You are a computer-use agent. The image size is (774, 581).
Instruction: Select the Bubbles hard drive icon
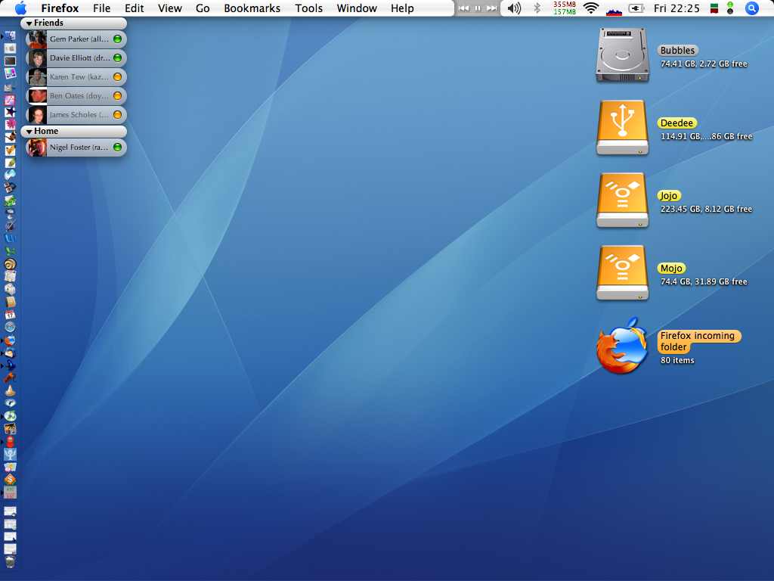pos(622,54)
